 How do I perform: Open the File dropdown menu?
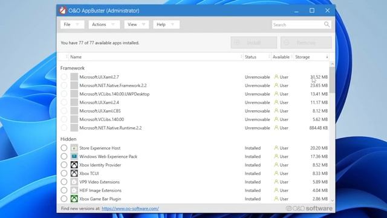[72, 24]
